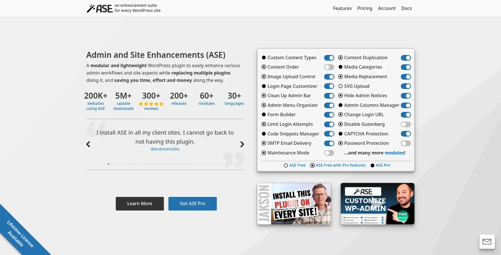
Task: Click the tagline 'an enhancement suite' text
Action: 136,5
